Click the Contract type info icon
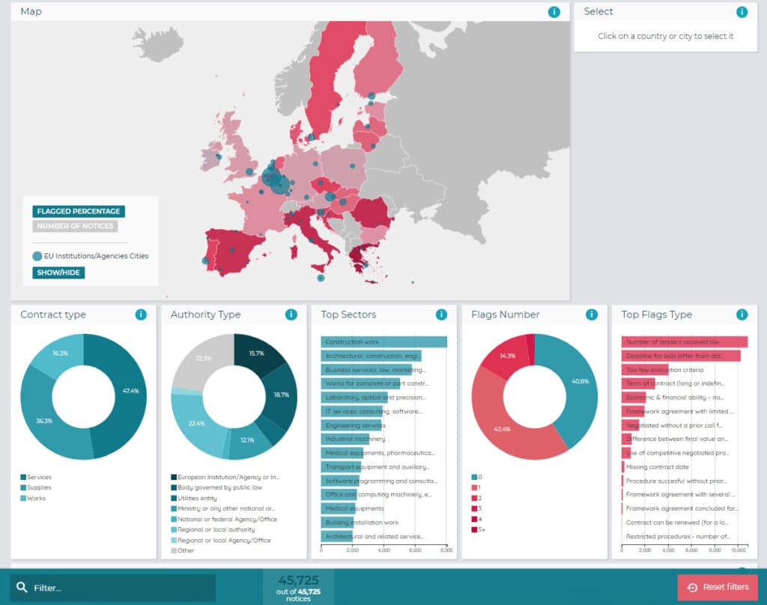This screenshot has width=767, height=605. 141,314
